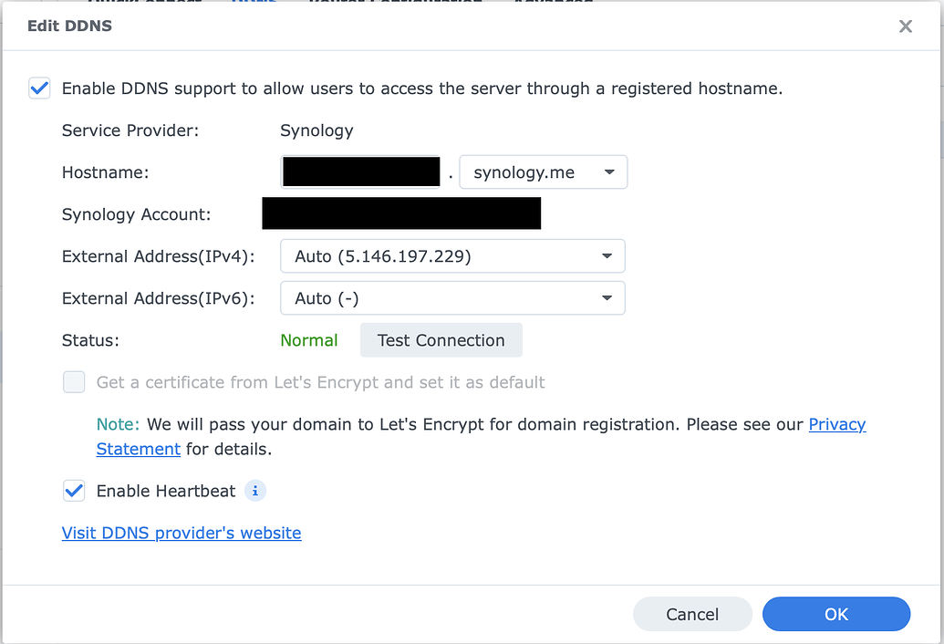Click the Edit DDNS dialog title
Screen dimensions: 944x644
pyautogui.click(x=69, y=26)
